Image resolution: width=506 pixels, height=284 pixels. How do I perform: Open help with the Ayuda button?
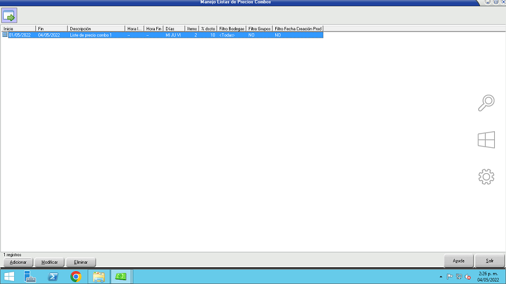tap(458, 261)
